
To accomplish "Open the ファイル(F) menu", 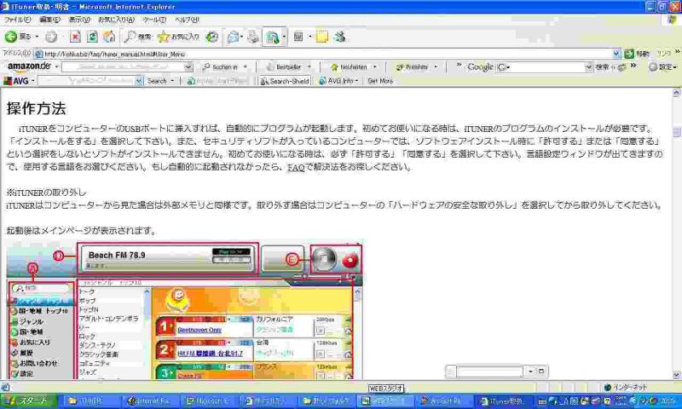I will coord(17,19).
